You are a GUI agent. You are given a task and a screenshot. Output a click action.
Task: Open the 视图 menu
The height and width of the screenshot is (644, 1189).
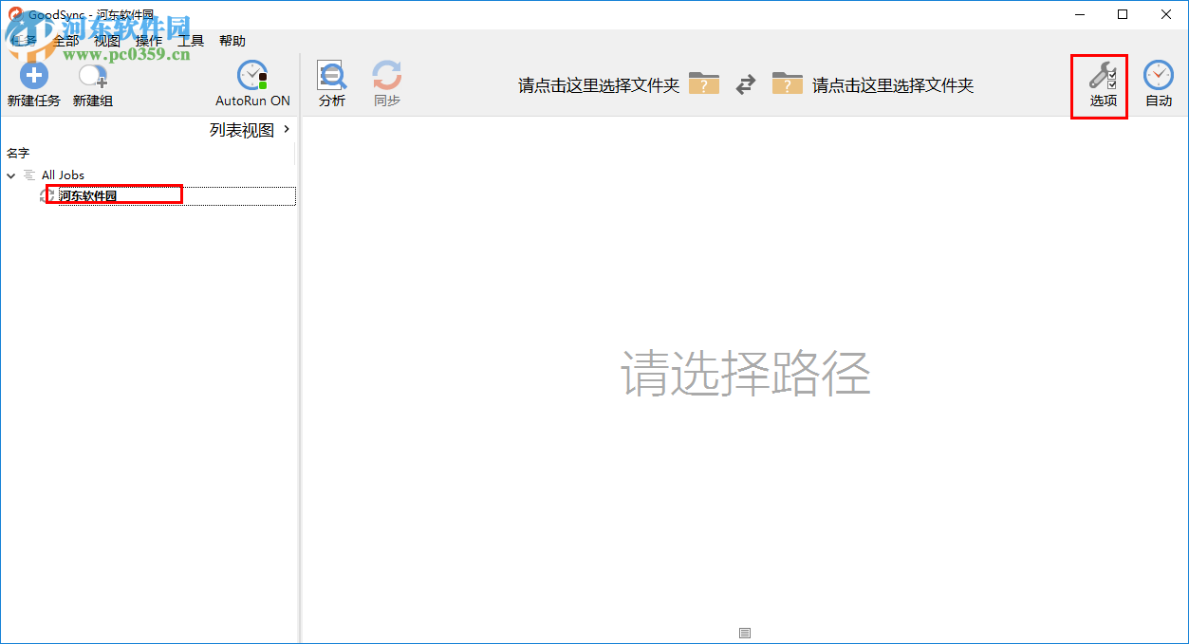click(x=107, y=41)
